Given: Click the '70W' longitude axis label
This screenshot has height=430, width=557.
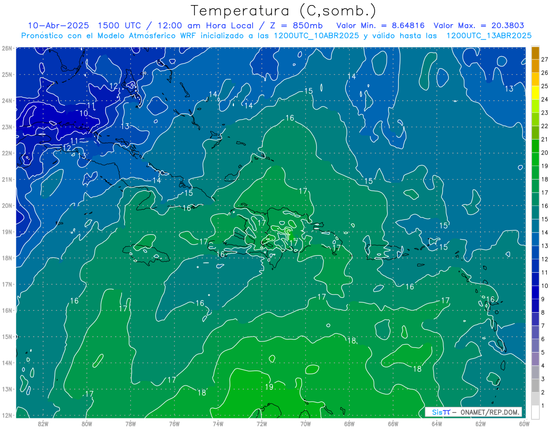Looking at the screenshot, I should click(x=305, y=423).
